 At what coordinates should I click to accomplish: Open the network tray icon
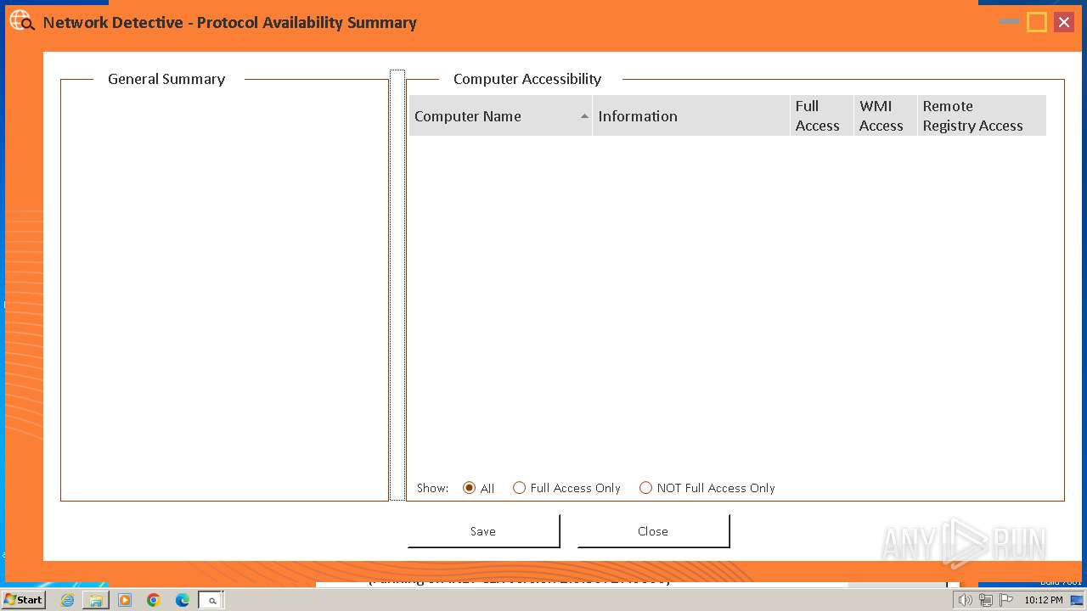[x=985, y=600]
